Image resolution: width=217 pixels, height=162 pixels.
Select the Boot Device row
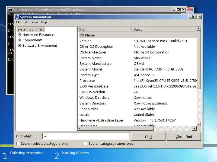[x=138, y=109]
